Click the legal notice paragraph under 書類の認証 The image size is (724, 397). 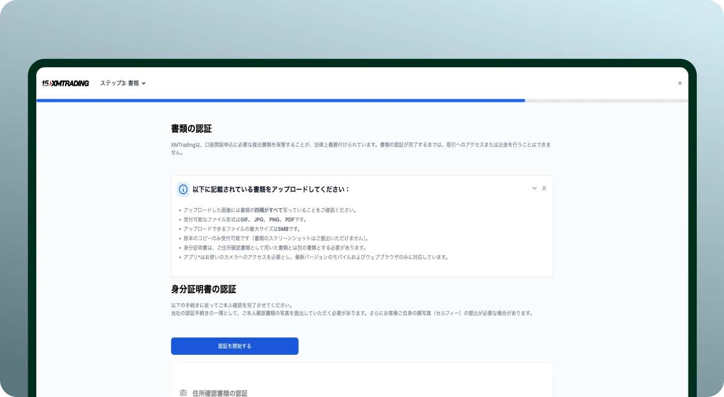[x=361, y=148]
